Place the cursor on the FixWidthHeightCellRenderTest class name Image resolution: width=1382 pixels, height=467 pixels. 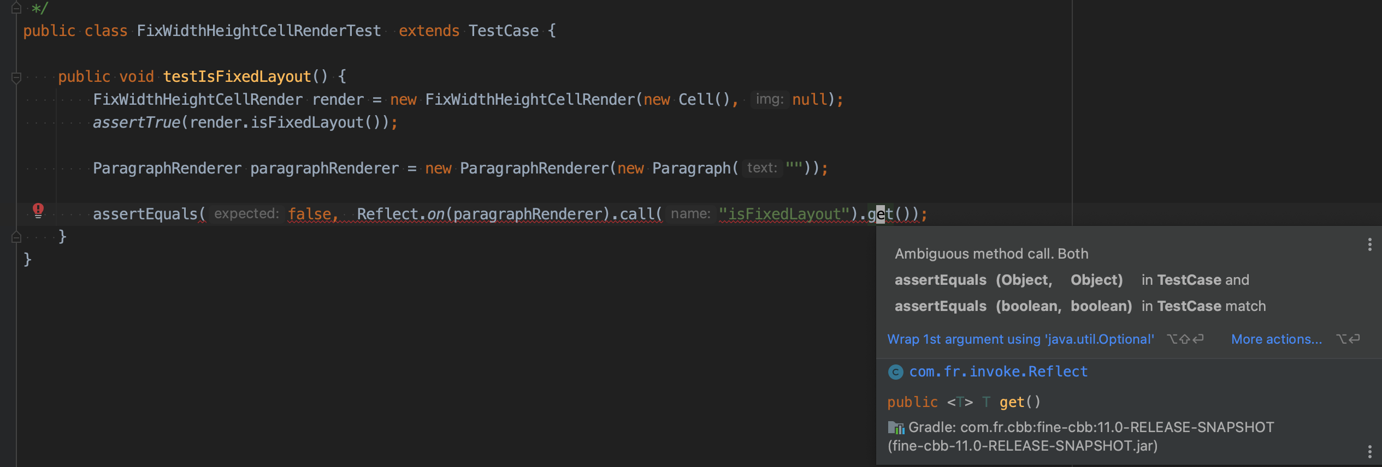pos(258,31)
